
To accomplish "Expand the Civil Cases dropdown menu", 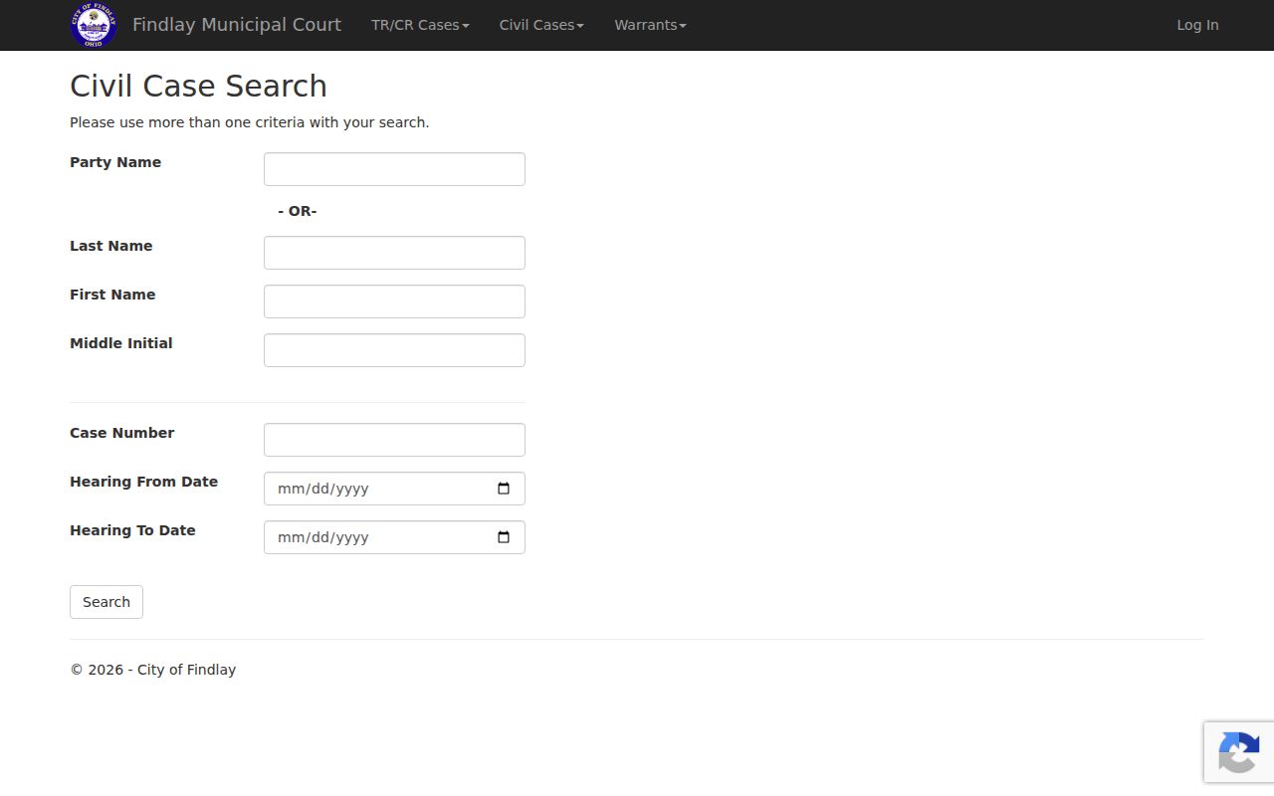I will click(541, 25).
